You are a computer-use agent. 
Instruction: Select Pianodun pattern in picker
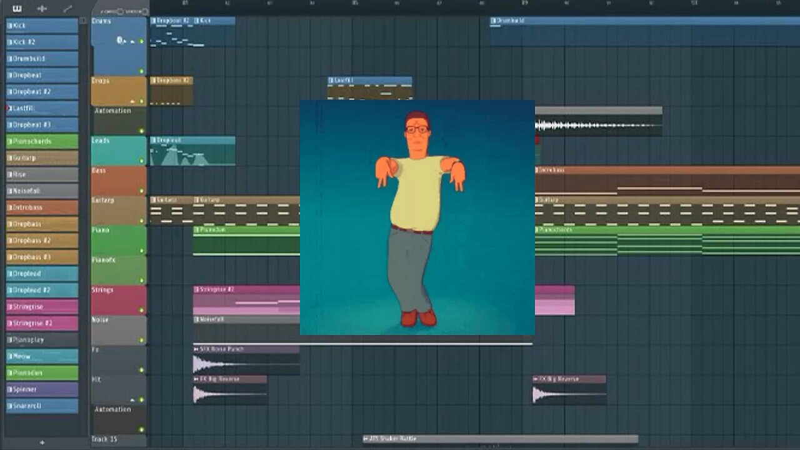(42, 373)
